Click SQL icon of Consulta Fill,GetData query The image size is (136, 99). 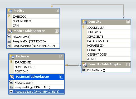(84, 70)
